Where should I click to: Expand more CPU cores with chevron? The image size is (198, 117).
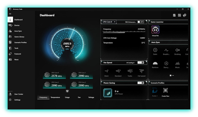click(67, 91)
